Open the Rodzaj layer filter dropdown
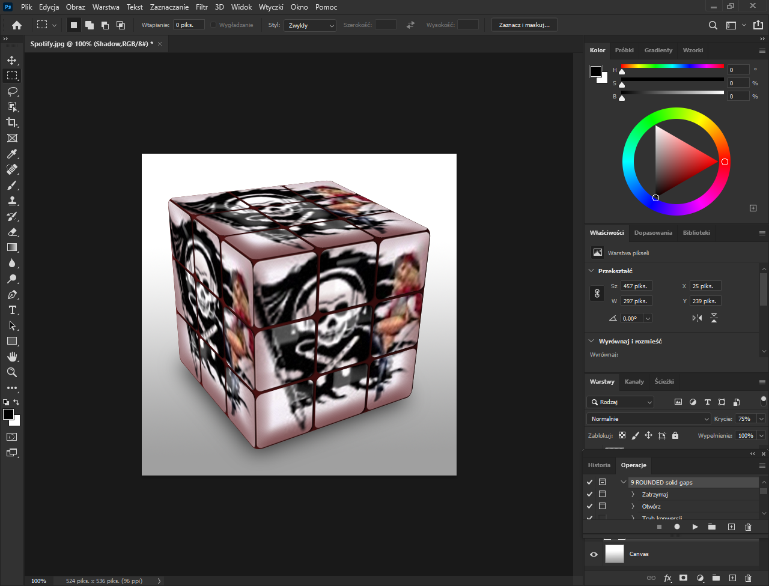The height and width of the screenshot is (586, 769). coord(621,402)
